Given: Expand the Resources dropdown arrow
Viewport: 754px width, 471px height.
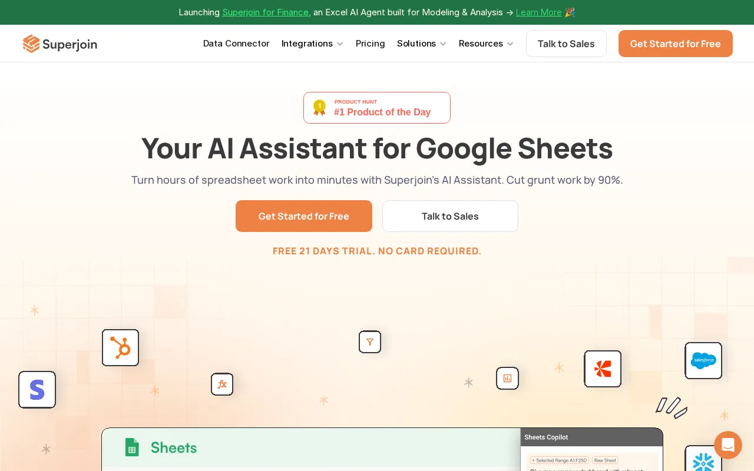Looking at the screenshot, I should click(510, 44).
